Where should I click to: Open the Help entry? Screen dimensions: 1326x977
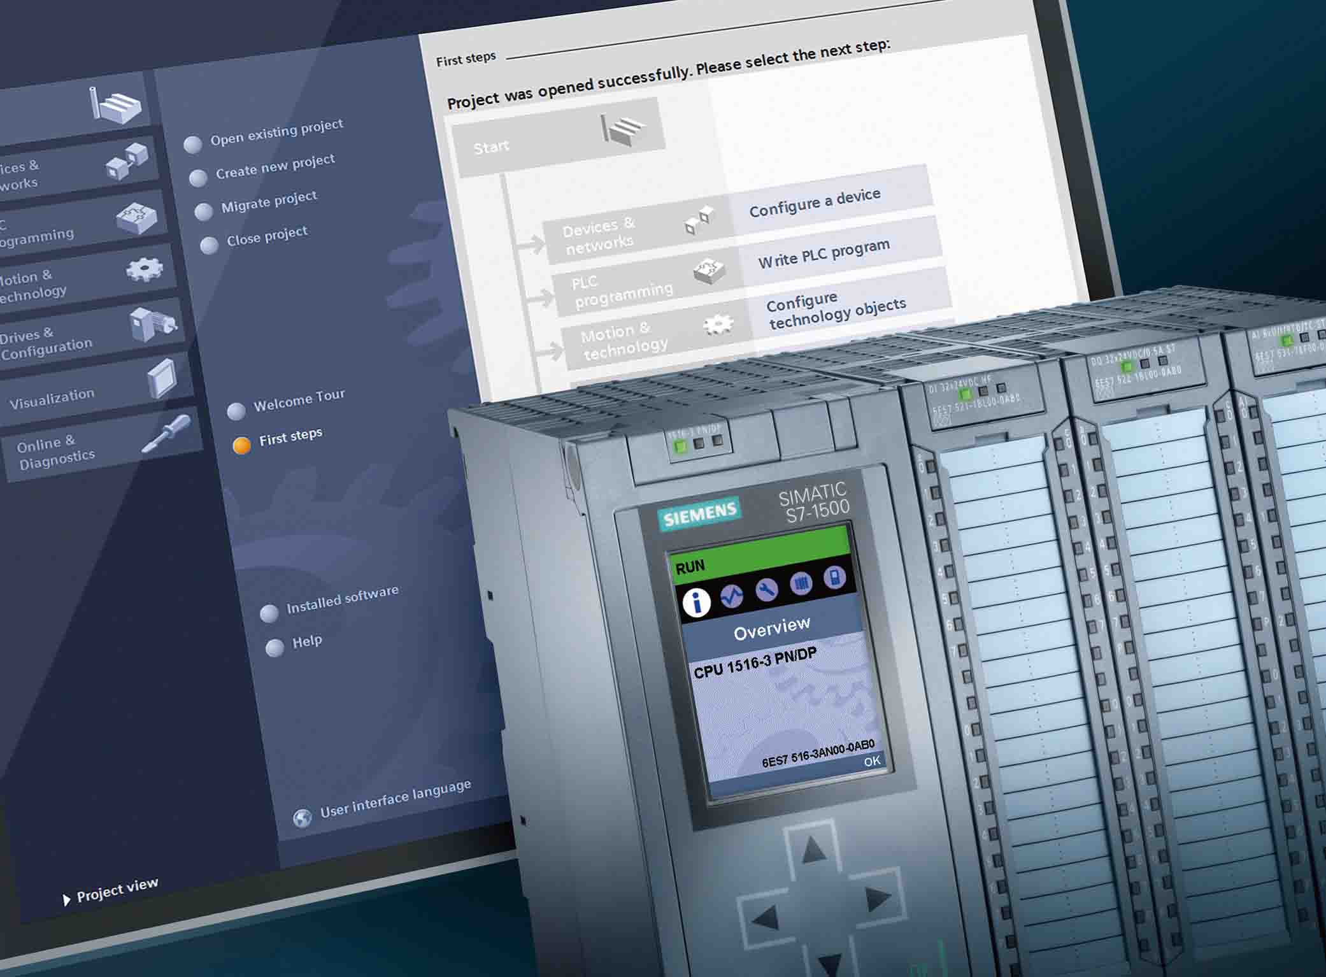(x=307, y=641)
